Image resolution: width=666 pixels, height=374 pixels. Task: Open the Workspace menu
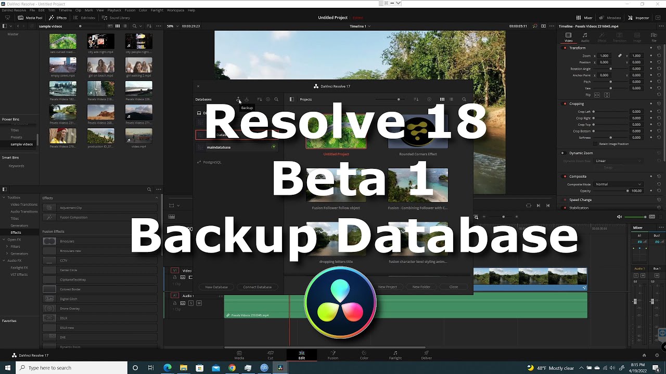point(175,10)
